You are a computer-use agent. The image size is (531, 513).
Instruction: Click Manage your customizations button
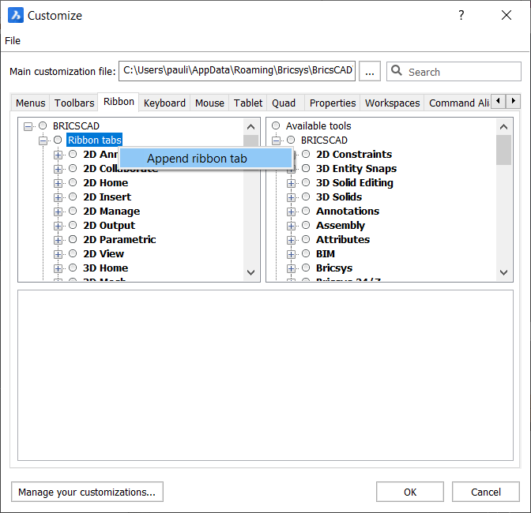point(87,492)
